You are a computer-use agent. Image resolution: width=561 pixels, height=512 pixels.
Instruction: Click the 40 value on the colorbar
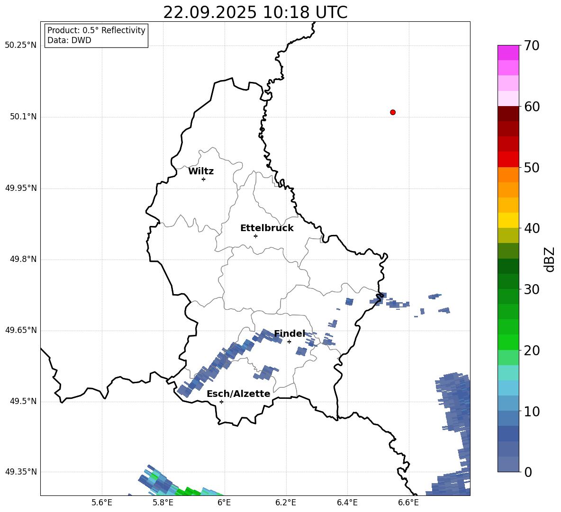[532, 228]
